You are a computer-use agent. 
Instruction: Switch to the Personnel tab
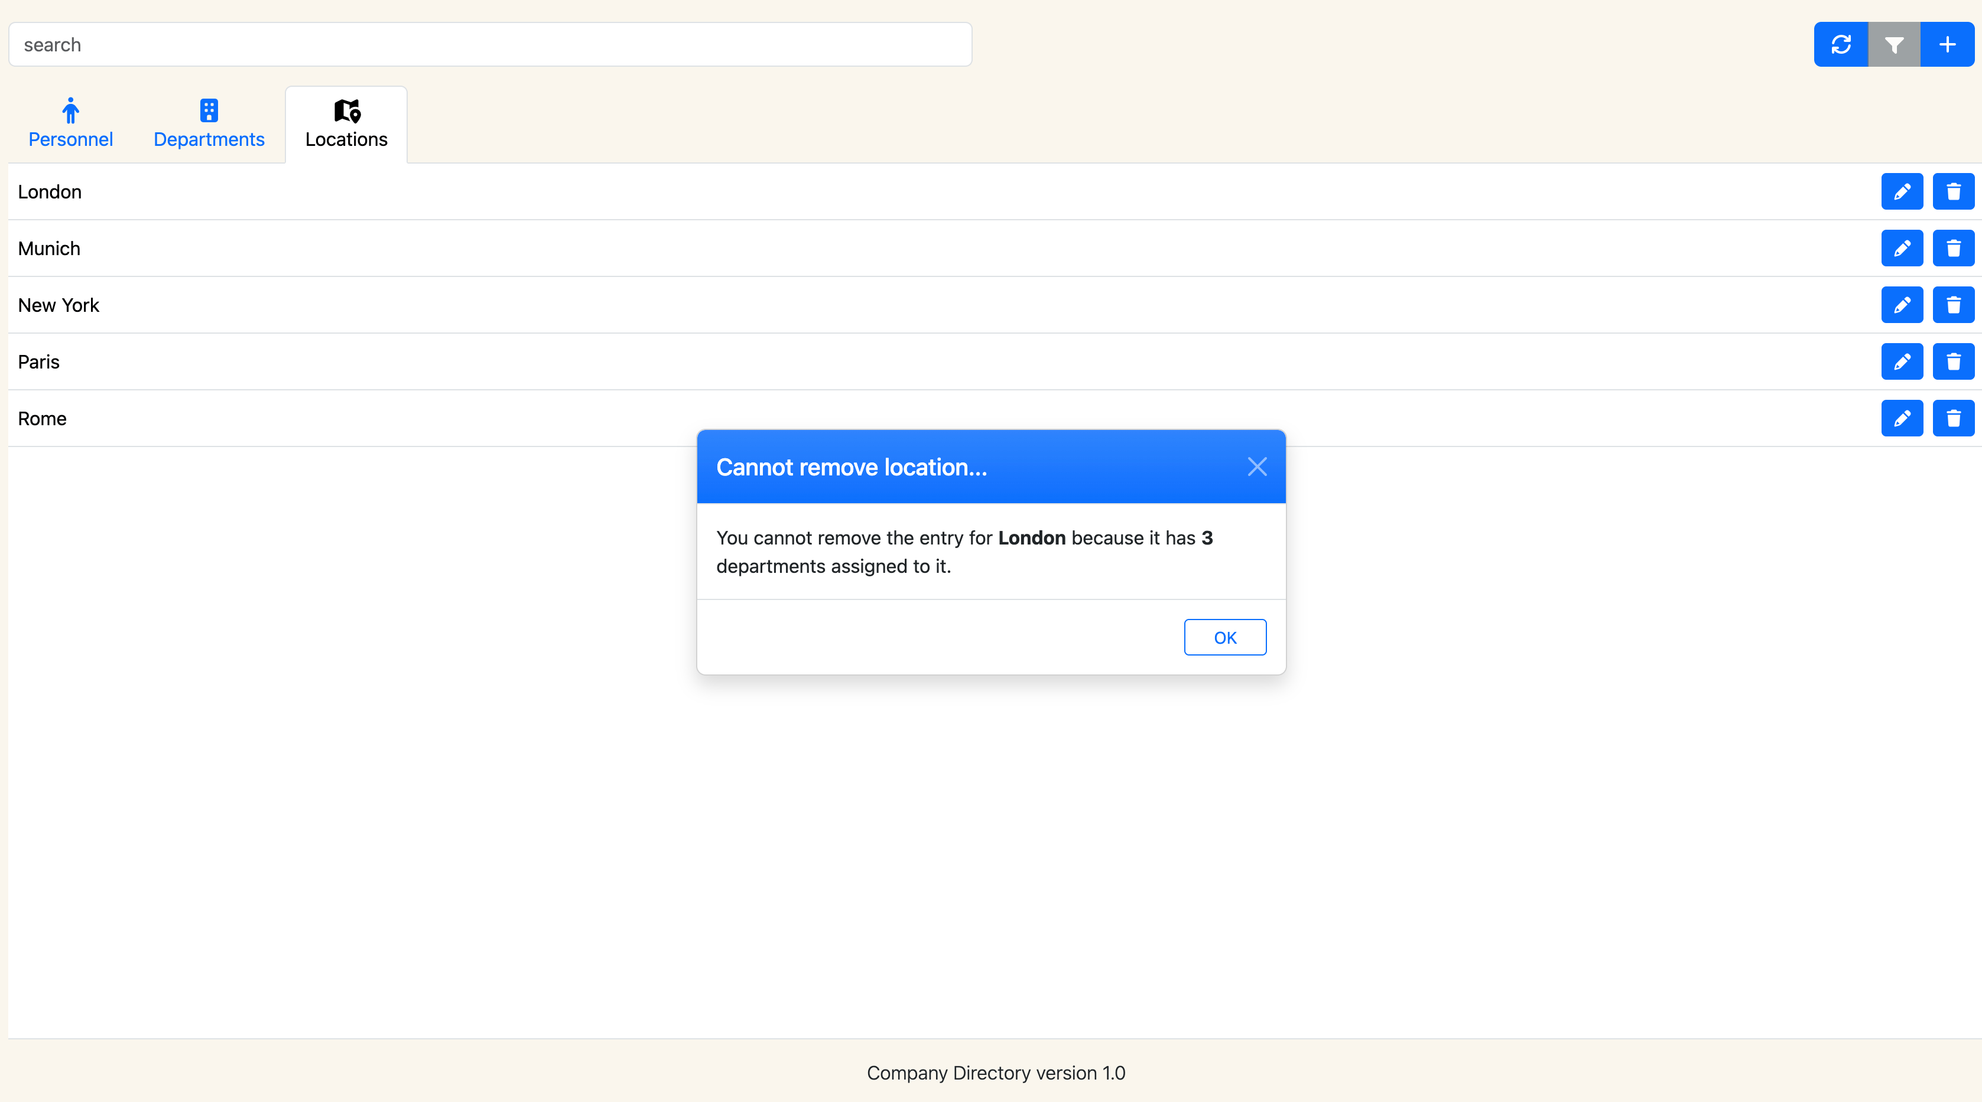click(x=71, y=124)
